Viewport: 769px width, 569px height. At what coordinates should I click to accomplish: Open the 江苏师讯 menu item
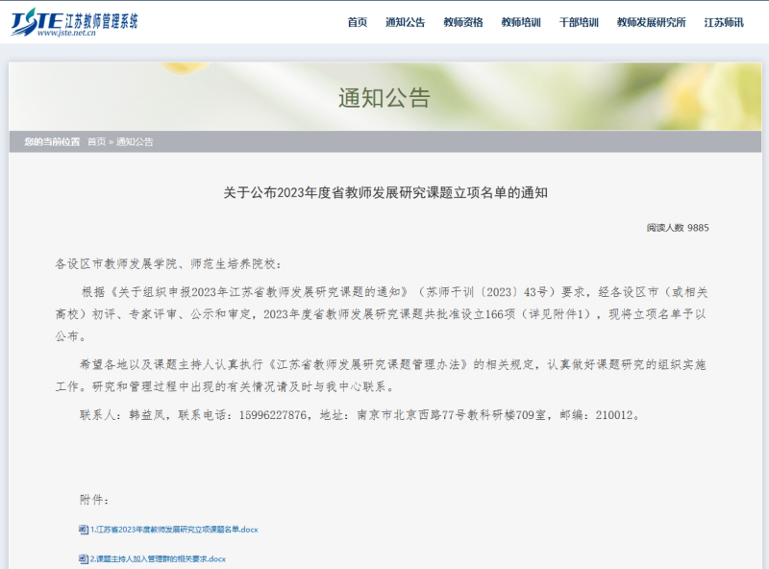click(x=724, y=22)
